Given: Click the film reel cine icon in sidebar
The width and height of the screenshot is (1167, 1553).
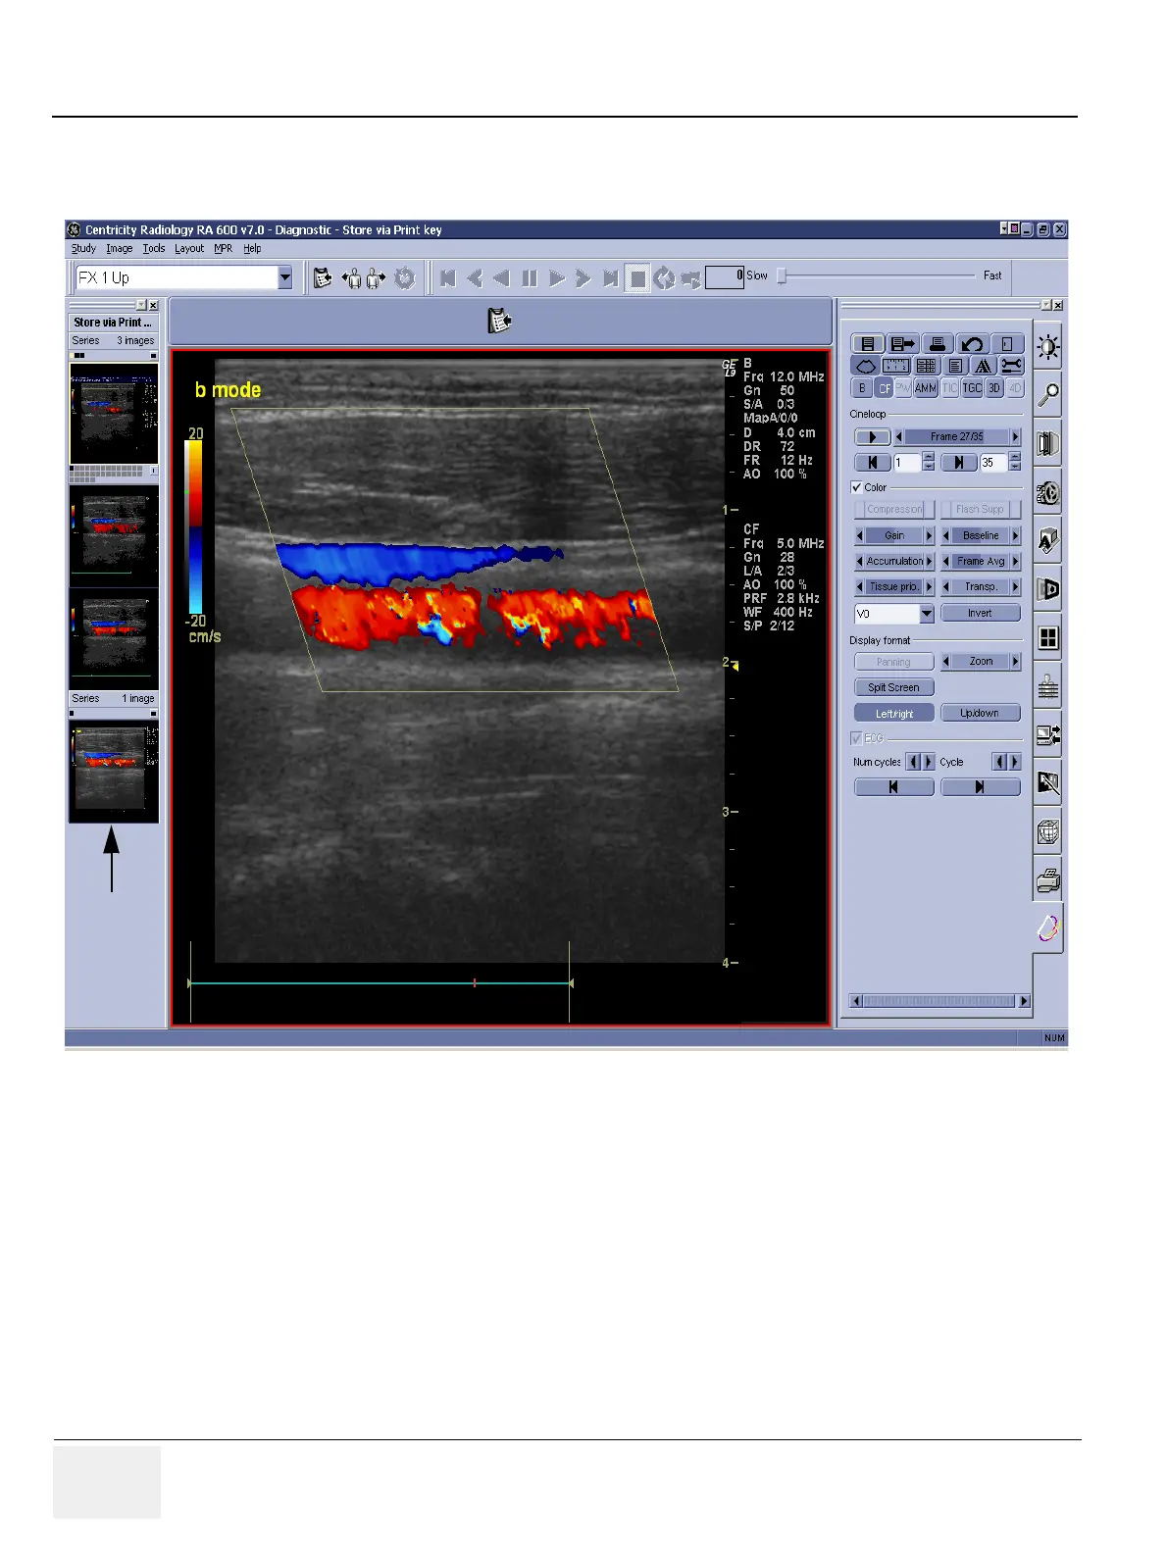Looking at the screenshot, I should click(x=1047, y=492).
